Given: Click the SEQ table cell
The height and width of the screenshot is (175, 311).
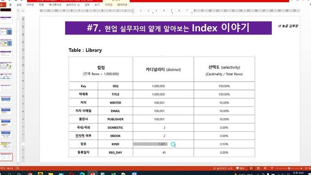Looking at the screenshot, I should pos(115,86).
